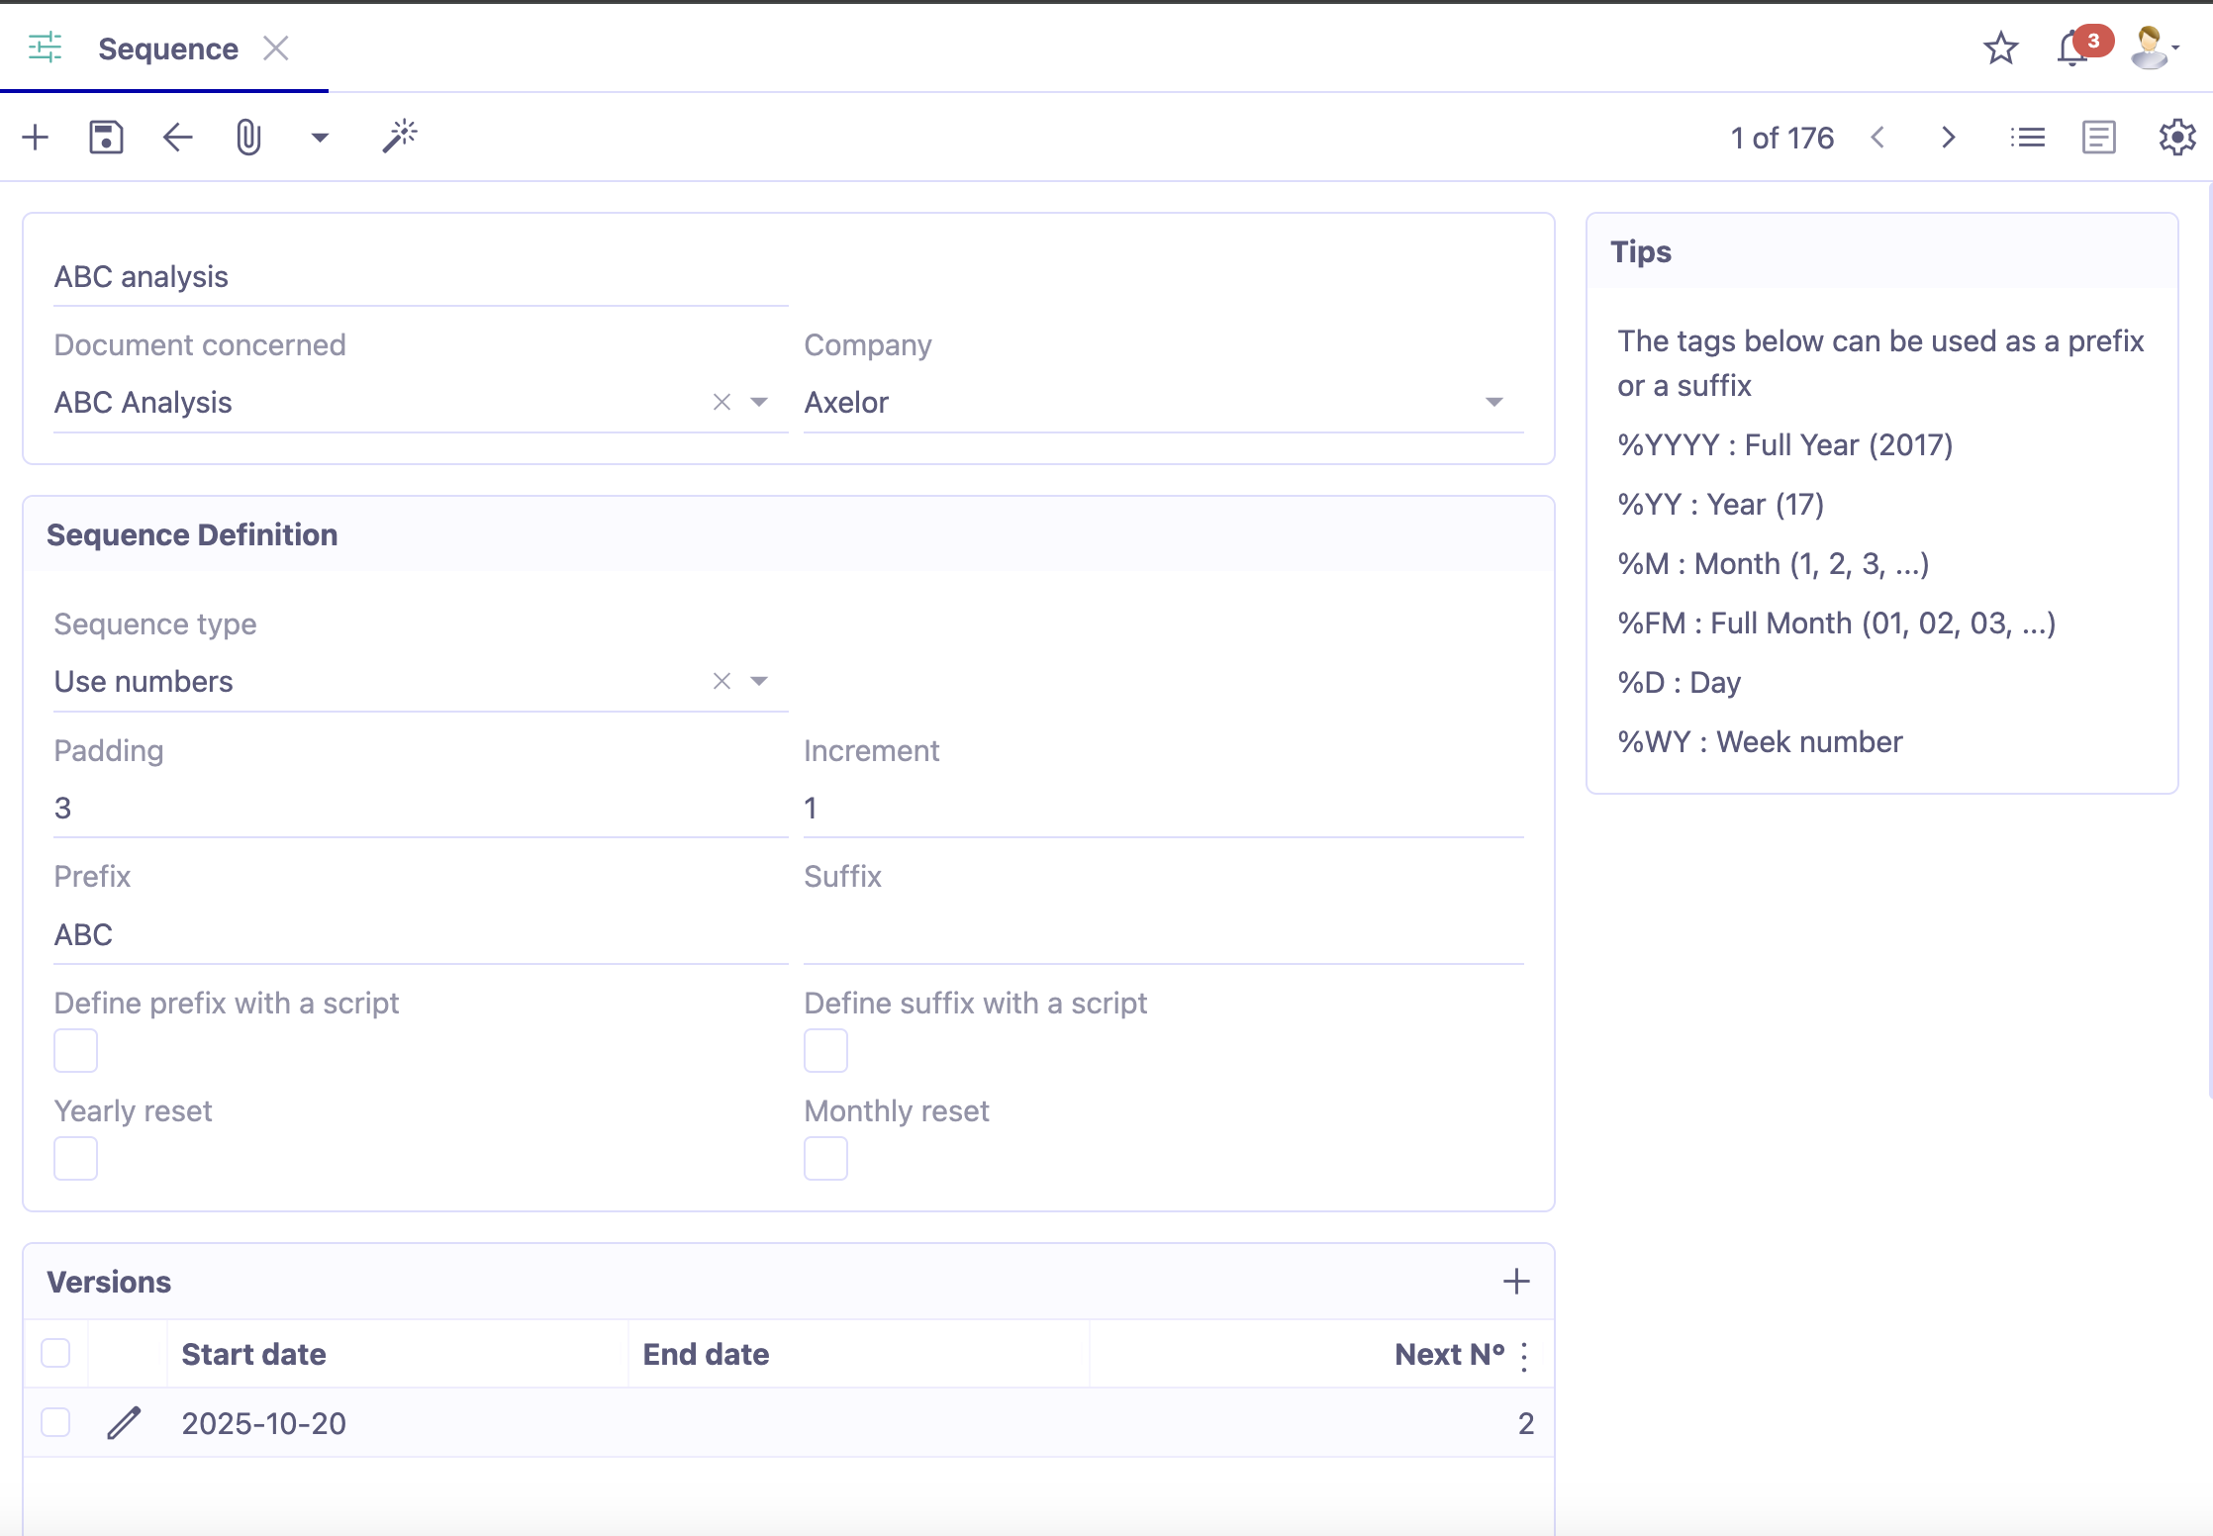Enable Define suffix with a script
2213x1536 pixels.
pyautogui.click(x=825, y=1050)
